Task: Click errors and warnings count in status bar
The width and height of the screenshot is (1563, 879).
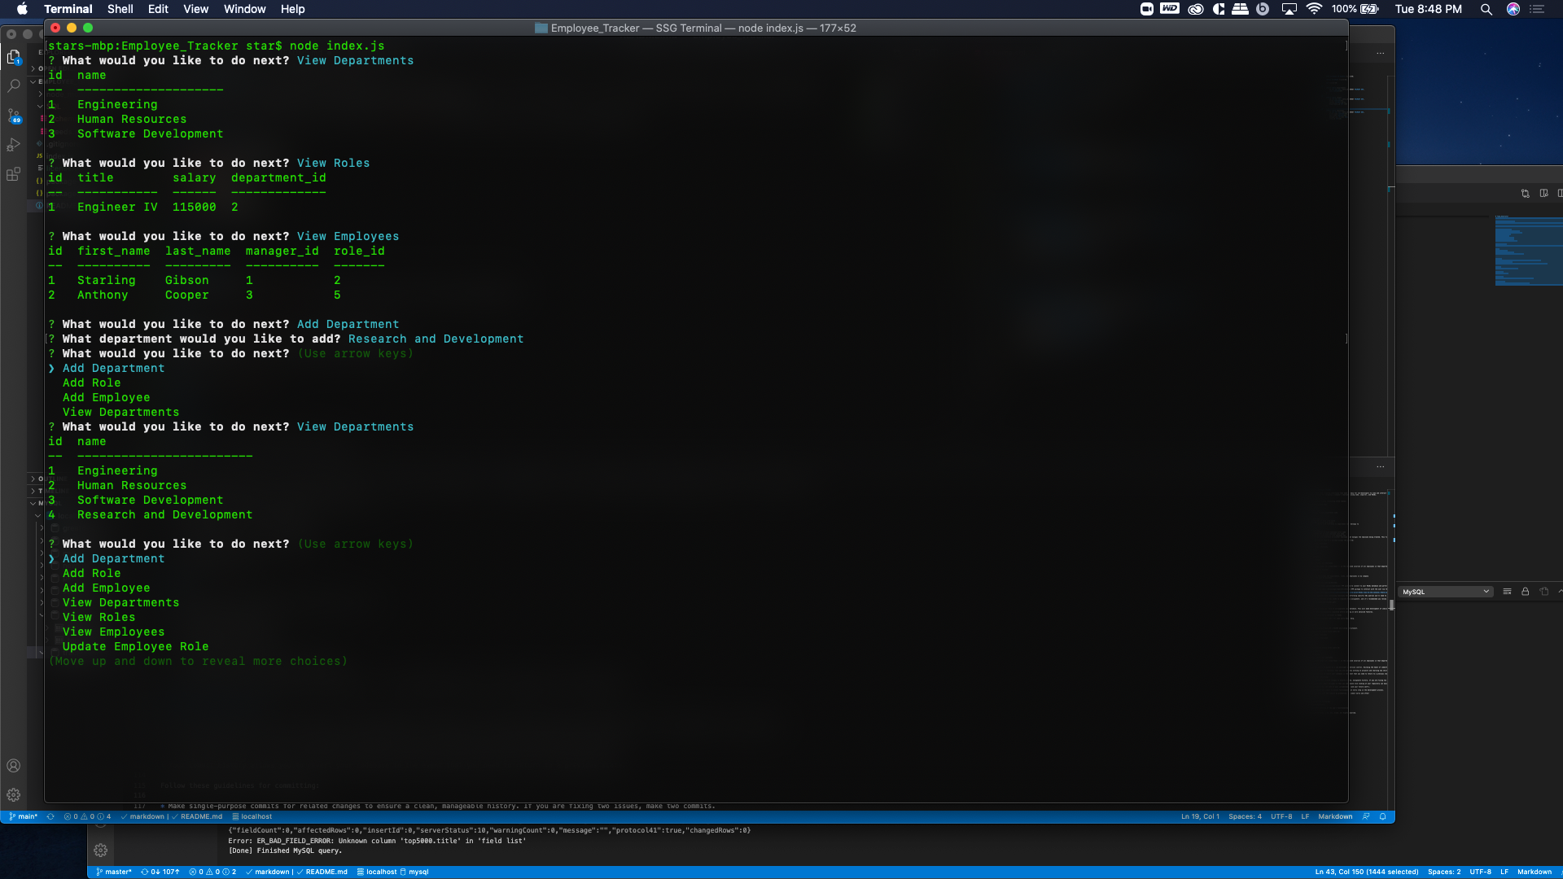Action: (87, 816)
